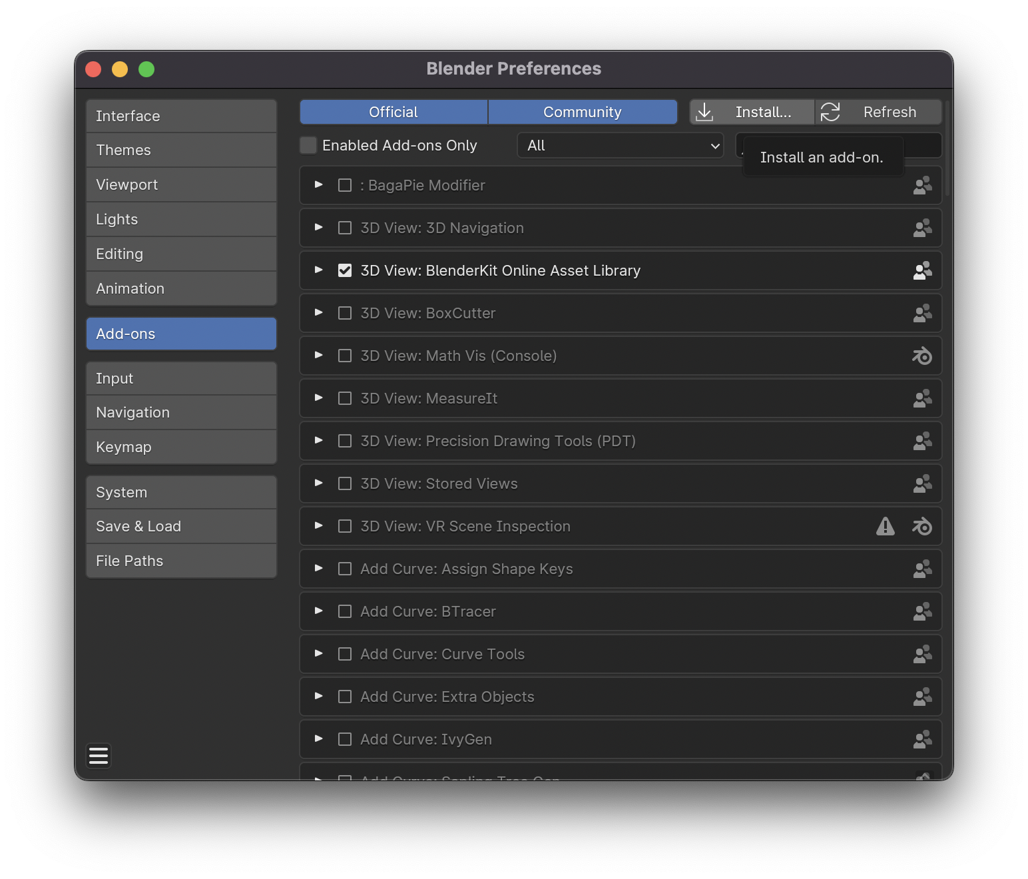Click community icon on 3D Navigation row

coord(922,228)
